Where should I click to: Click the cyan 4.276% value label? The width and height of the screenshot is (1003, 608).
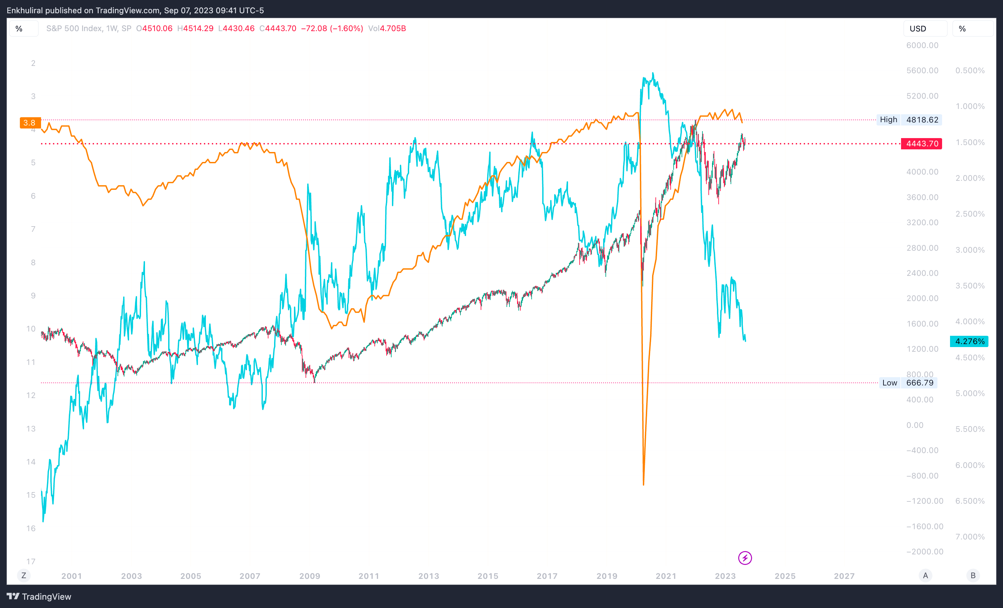(x=969, y=341)
